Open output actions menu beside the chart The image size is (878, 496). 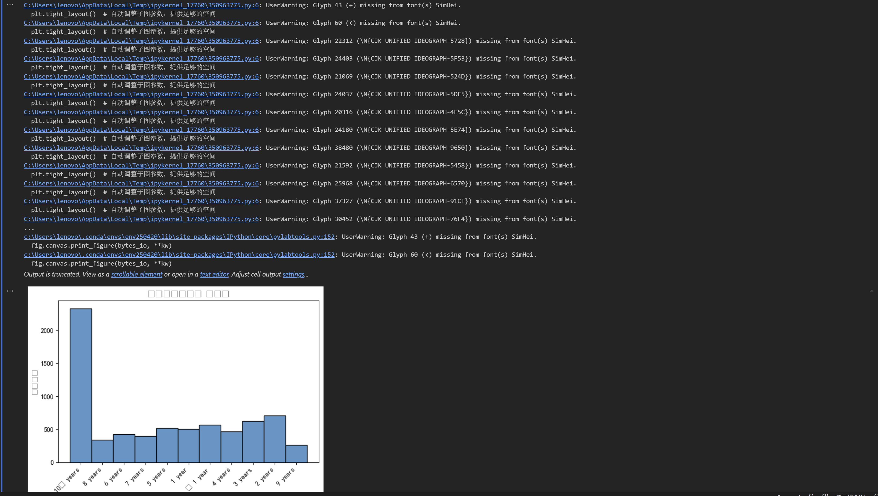10,291
